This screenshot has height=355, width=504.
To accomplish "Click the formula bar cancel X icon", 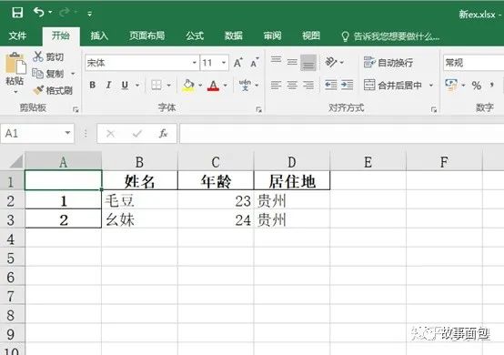I will [111, 133].
